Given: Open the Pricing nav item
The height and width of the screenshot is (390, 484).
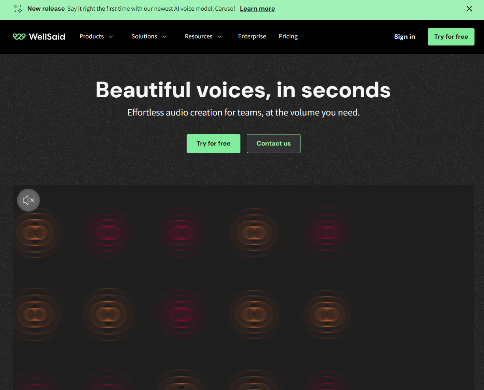Looking at the screenshot, I should click(x=288, y=37).
